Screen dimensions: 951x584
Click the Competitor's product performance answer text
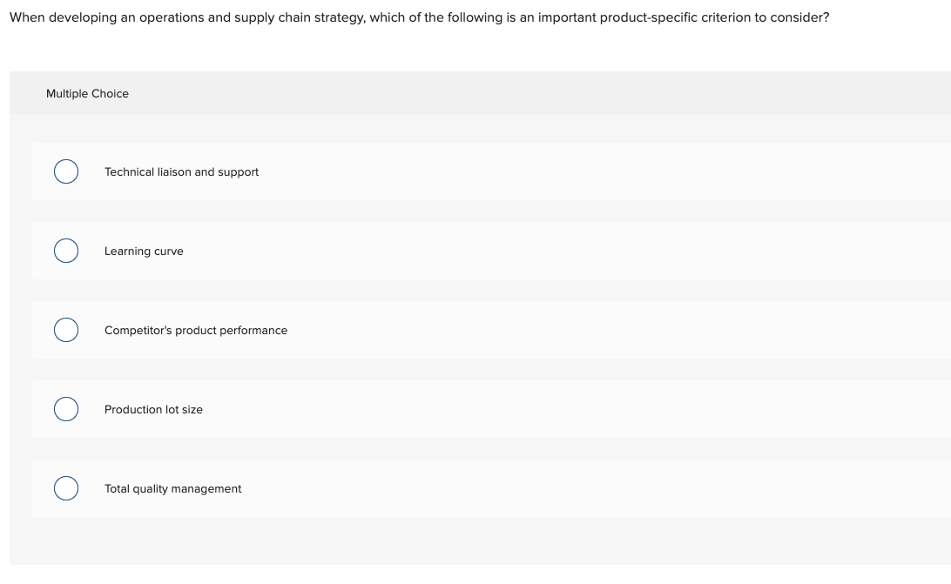pyautogui.click(x=196, y=330)
